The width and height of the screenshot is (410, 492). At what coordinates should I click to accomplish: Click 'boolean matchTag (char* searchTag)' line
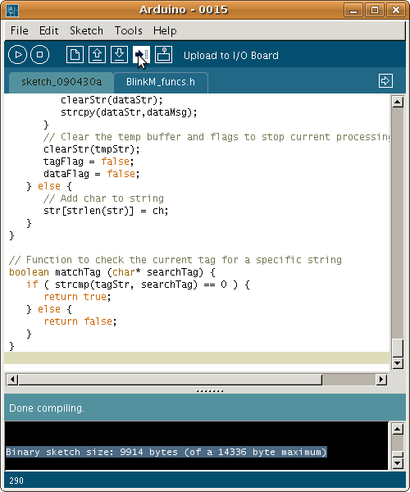click(x=112, y=272)
